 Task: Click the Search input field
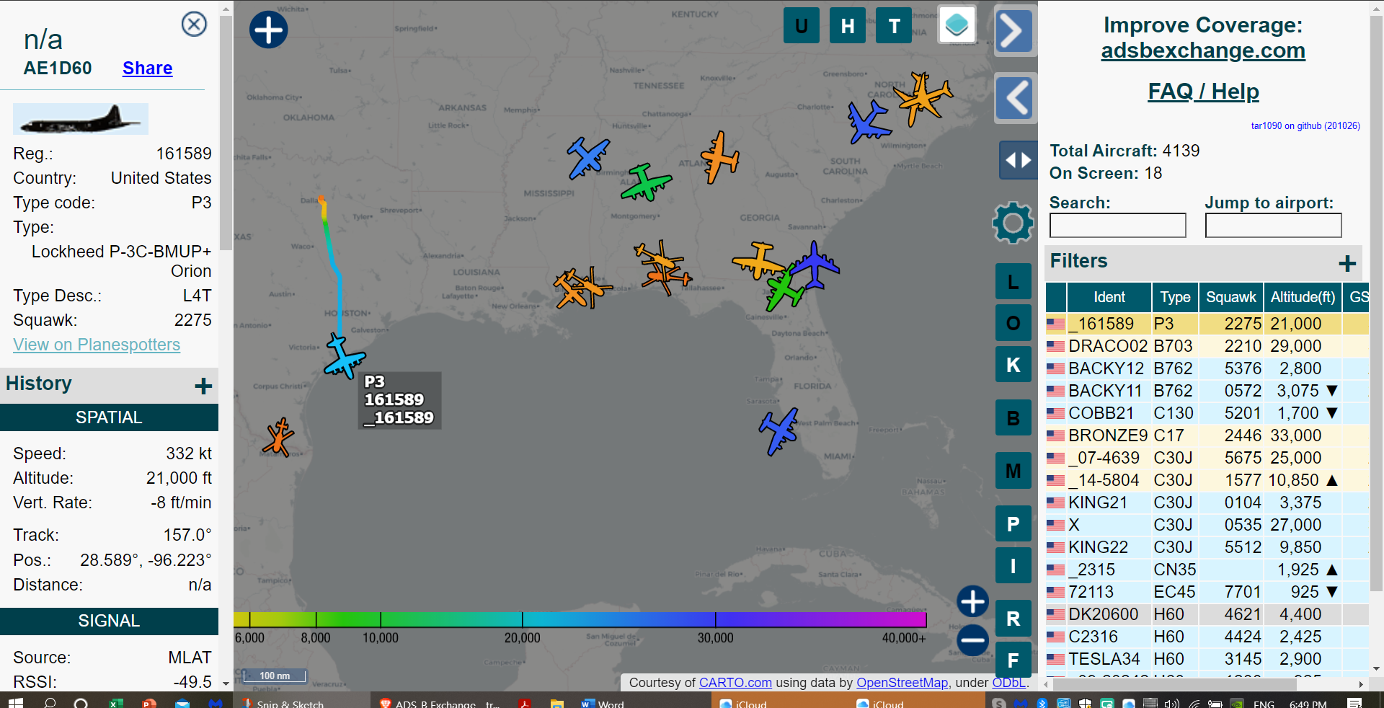coord(1117,226)
